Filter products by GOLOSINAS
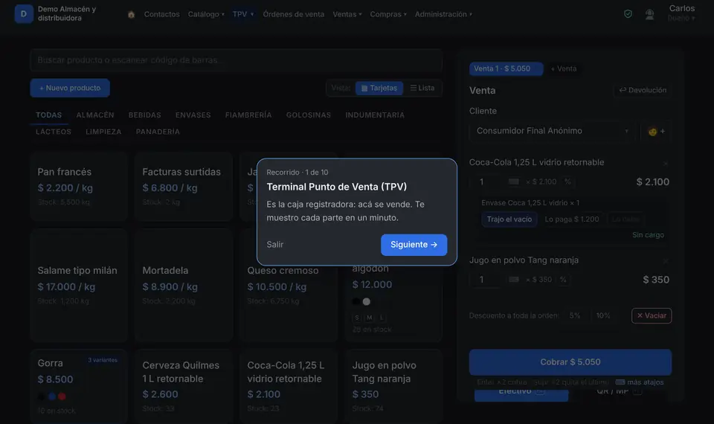This screenshot has height=424, width=714. coord(308,115)
